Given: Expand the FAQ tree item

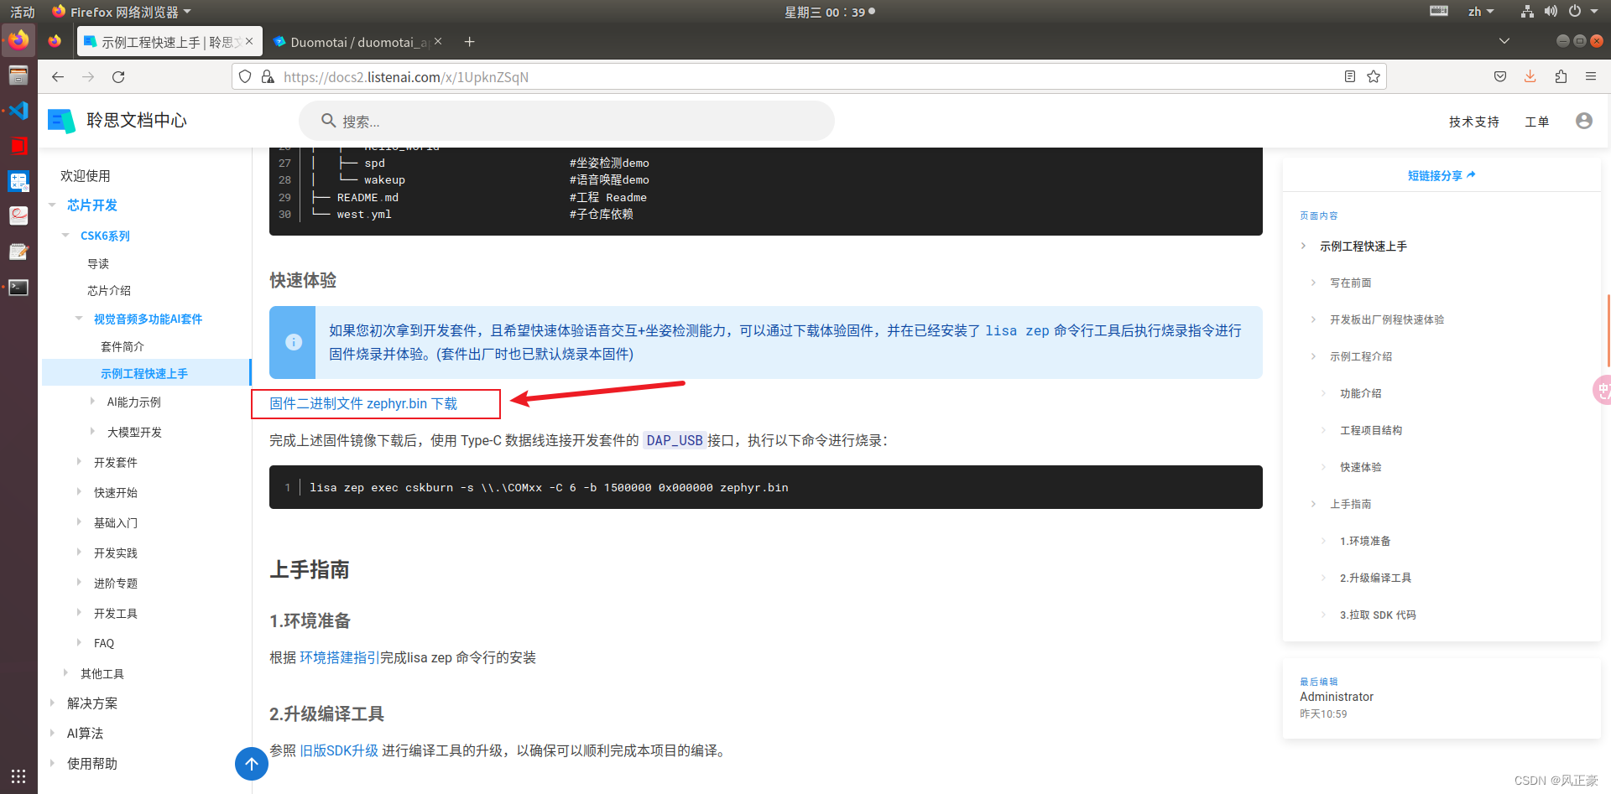Looking at the screenshot, I should pos(80,643).
